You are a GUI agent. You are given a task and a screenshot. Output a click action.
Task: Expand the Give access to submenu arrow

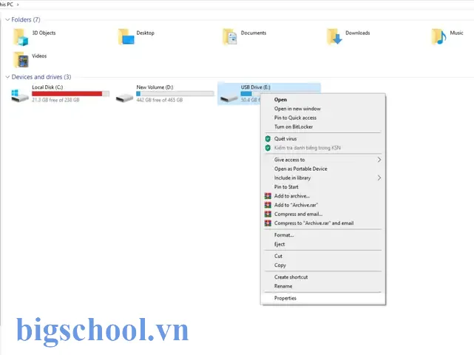(x=379, y=160)
